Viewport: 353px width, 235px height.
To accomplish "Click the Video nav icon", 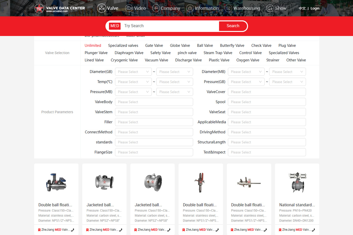I will (129, 8).
